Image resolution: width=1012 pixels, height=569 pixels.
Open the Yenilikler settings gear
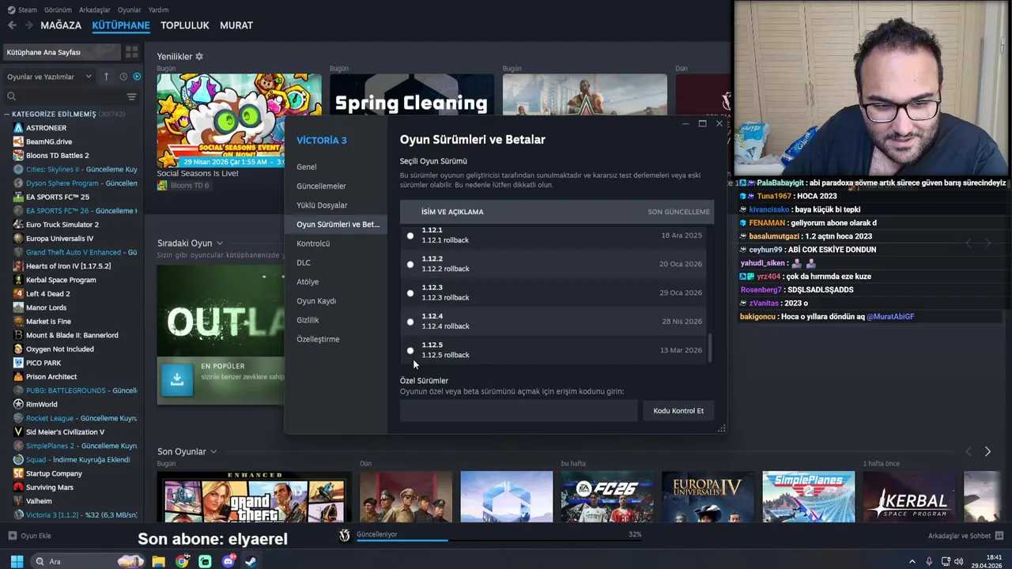(x=199, y=57)
